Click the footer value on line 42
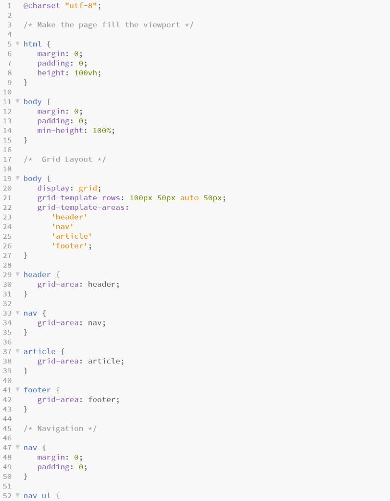390x501 pixels. click(x=102, y=400)
